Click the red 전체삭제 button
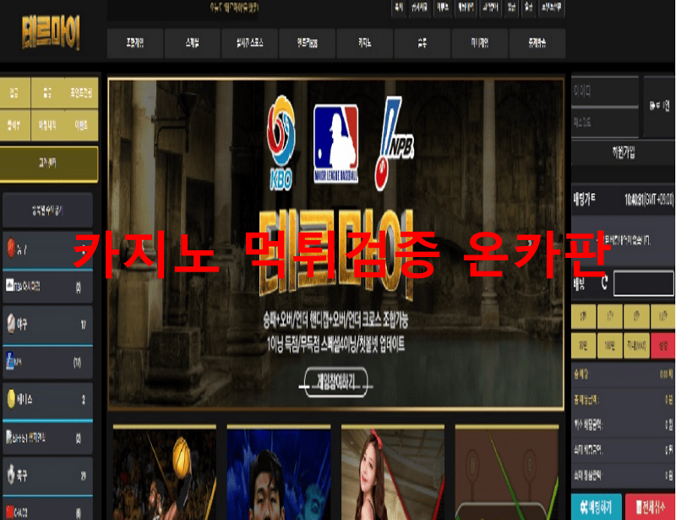The height and width of the screenshot is (520, 676). tap(650, 508)
